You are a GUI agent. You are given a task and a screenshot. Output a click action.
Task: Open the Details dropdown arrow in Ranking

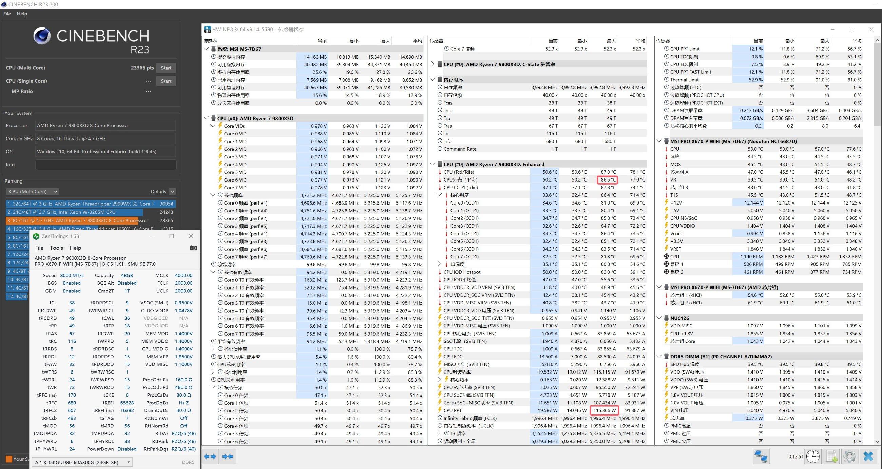tap(173, 192)
